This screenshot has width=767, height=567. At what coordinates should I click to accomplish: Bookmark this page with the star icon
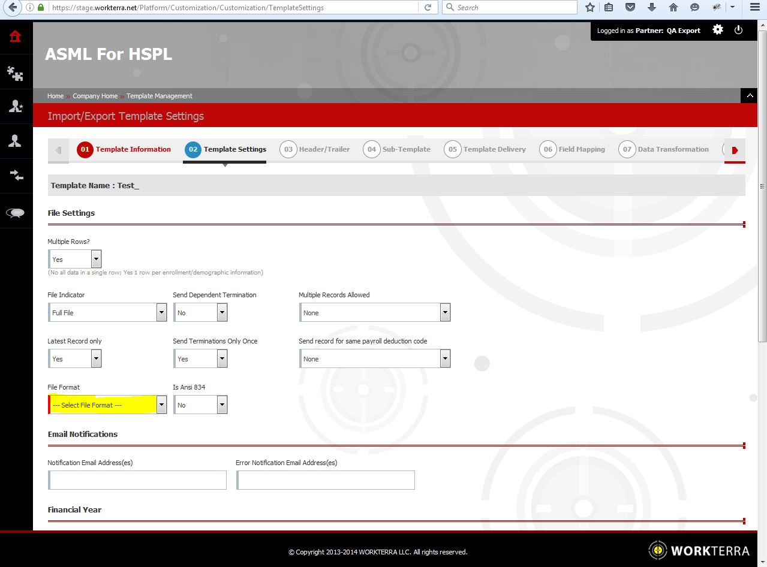point(590,8)
